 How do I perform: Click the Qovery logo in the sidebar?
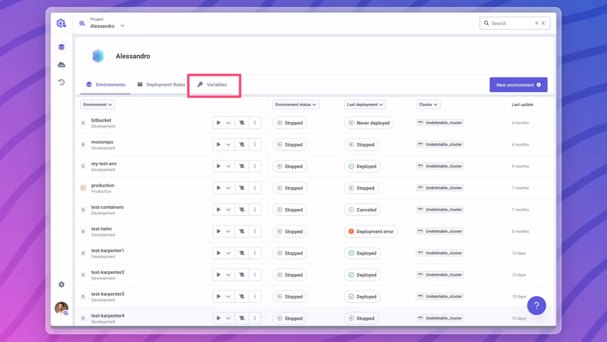(61, 23)
